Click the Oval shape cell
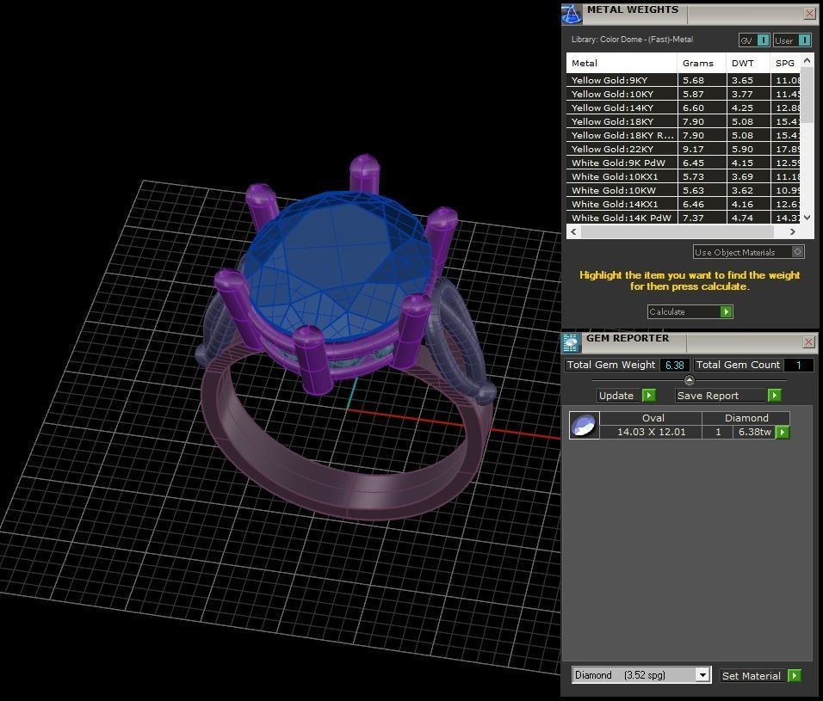This screenshot has height=701, width=823. tap(651, 418)
